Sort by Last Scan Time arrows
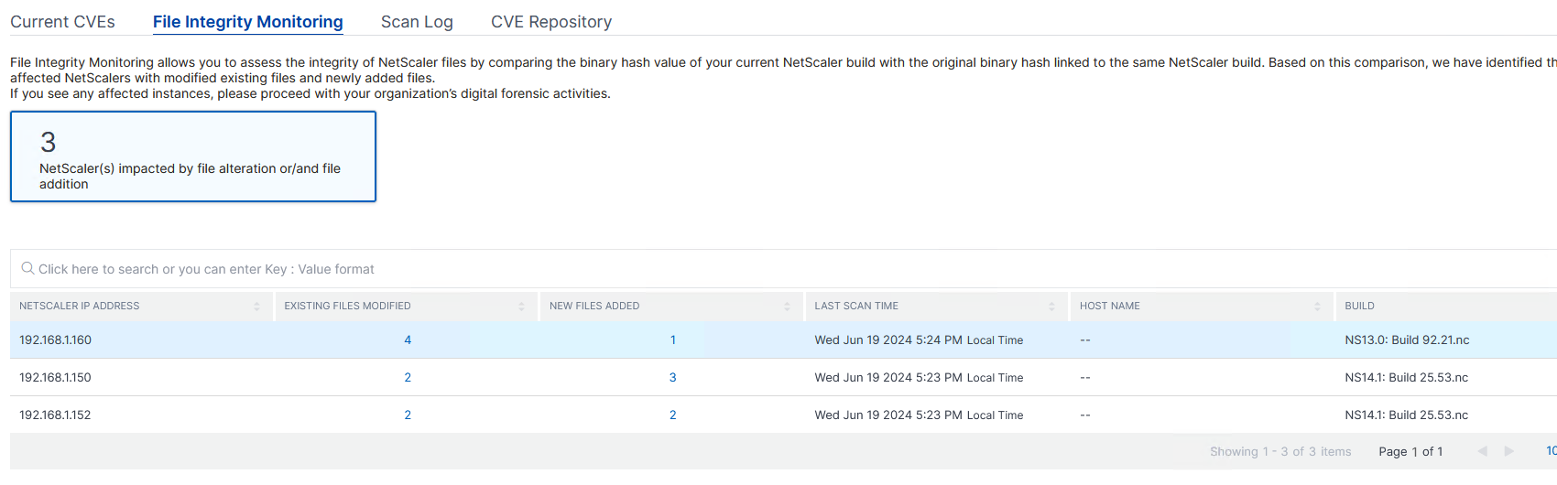The image size is (1557, 485). (1051, 307)
